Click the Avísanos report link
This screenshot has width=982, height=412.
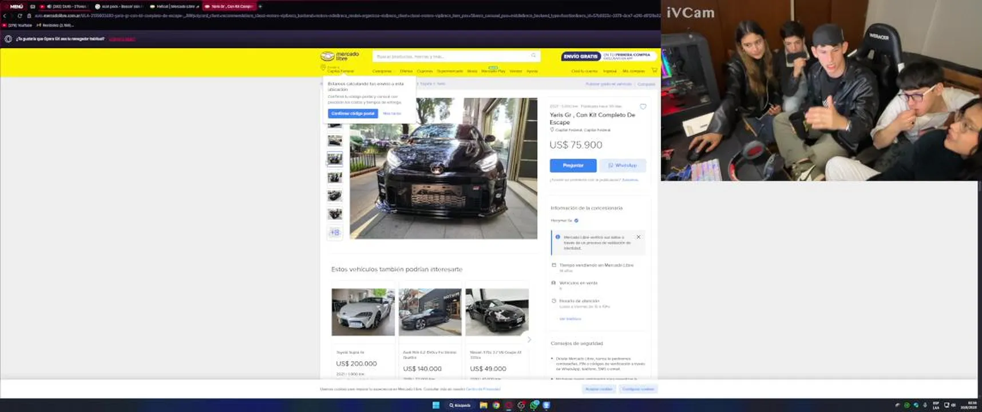pyautogui.click(x=630, y=180)
